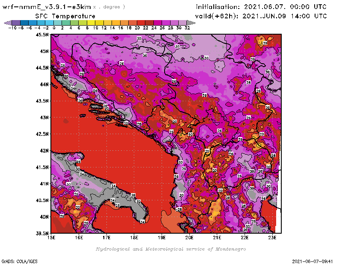Viewport: 342px width, 264px height.
Task: Click the '45N' latitude label
Action: (44, 51)
